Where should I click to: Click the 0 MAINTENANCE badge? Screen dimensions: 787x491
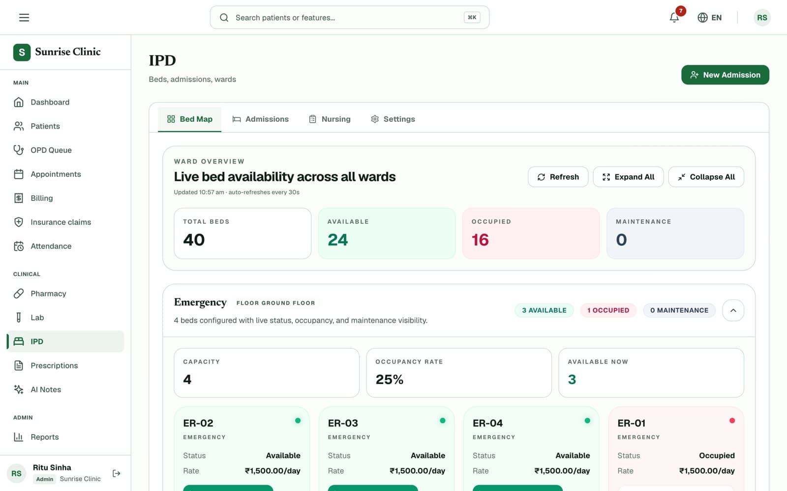[679, 310]
